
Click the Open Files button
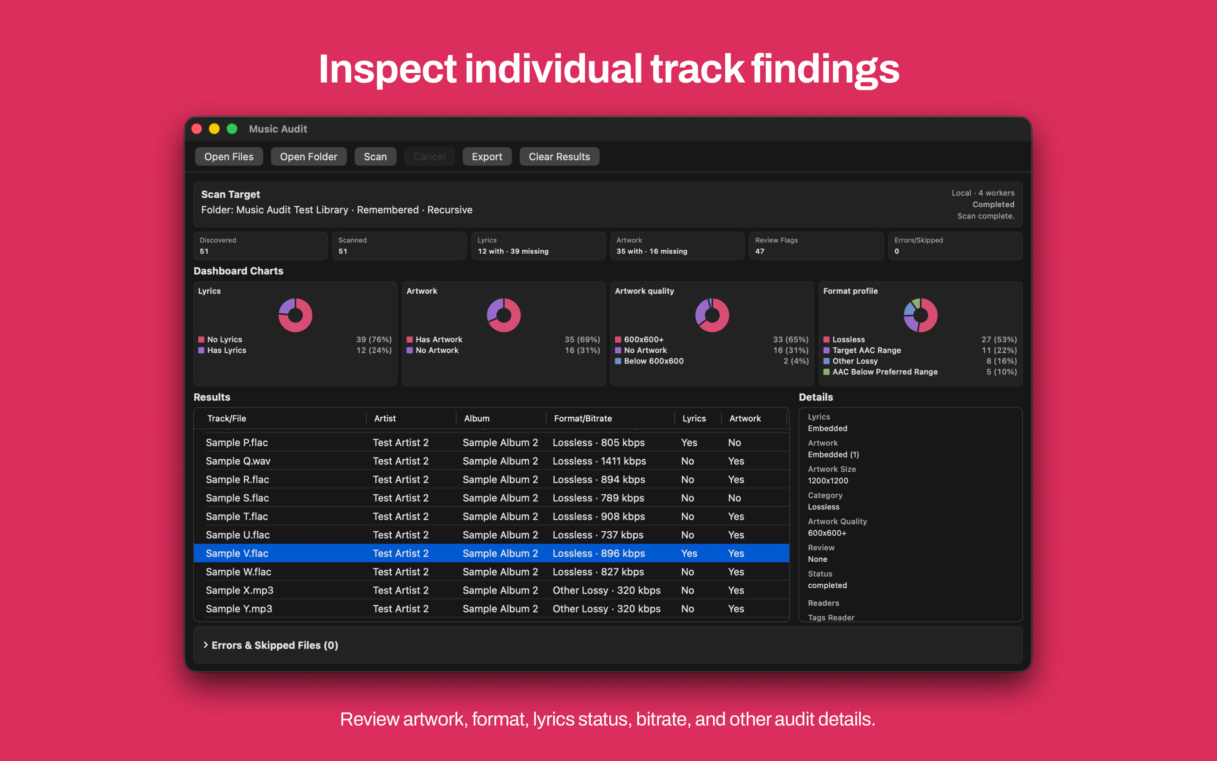pyautogui.click(x=229, y=156)
